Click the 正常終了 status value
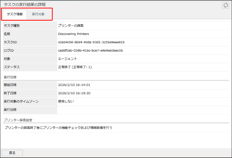The image size is (232, 158). click(x=75, y=67)
